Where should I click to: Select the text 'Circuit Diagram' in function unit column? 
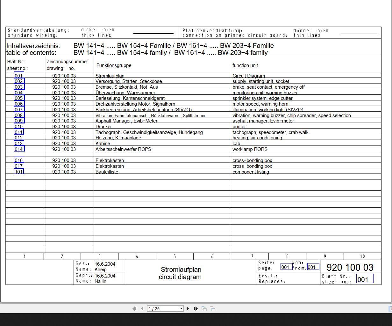pyautogui.click(x=249, y=76)
